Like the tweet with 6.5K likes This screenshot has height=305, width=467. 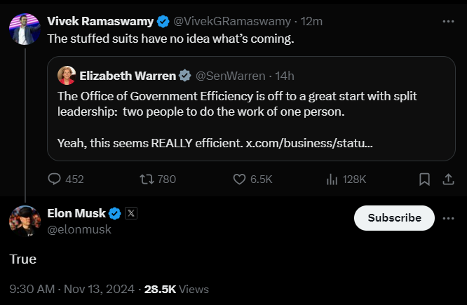pos(240,179)
